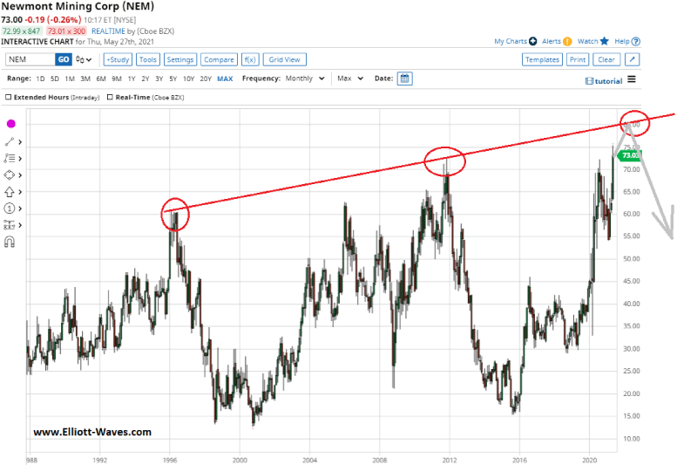Click the magenta color swatch

click(x=11, y=124)
